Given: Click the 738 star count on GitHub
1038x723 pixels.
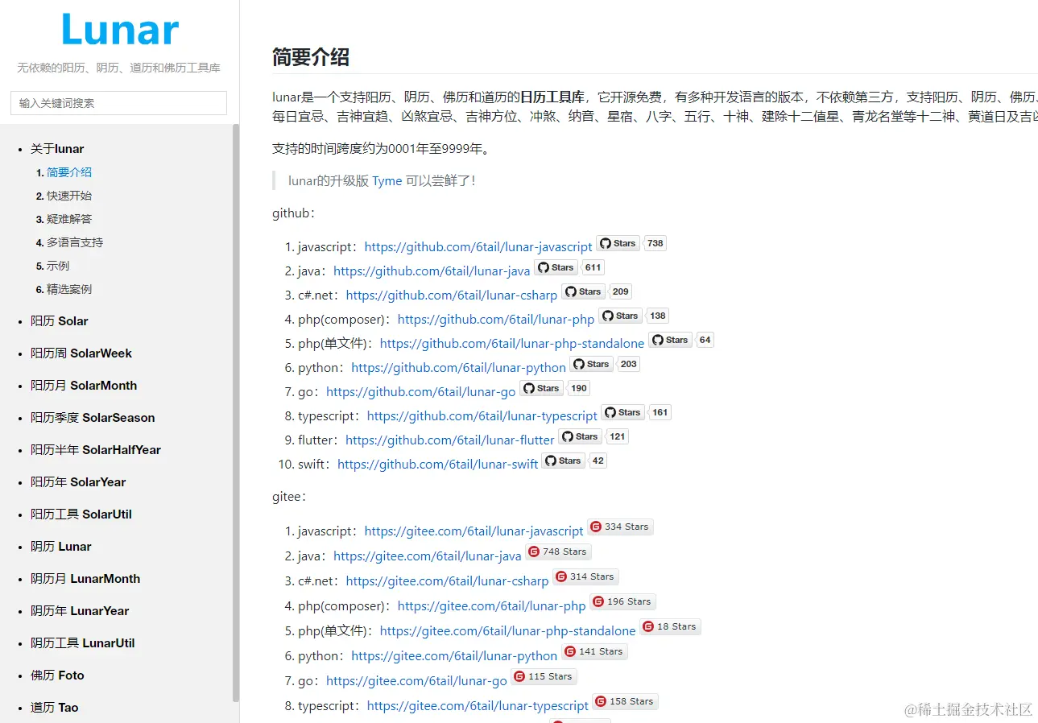Looking at the screenshot, I should point(655,243).
